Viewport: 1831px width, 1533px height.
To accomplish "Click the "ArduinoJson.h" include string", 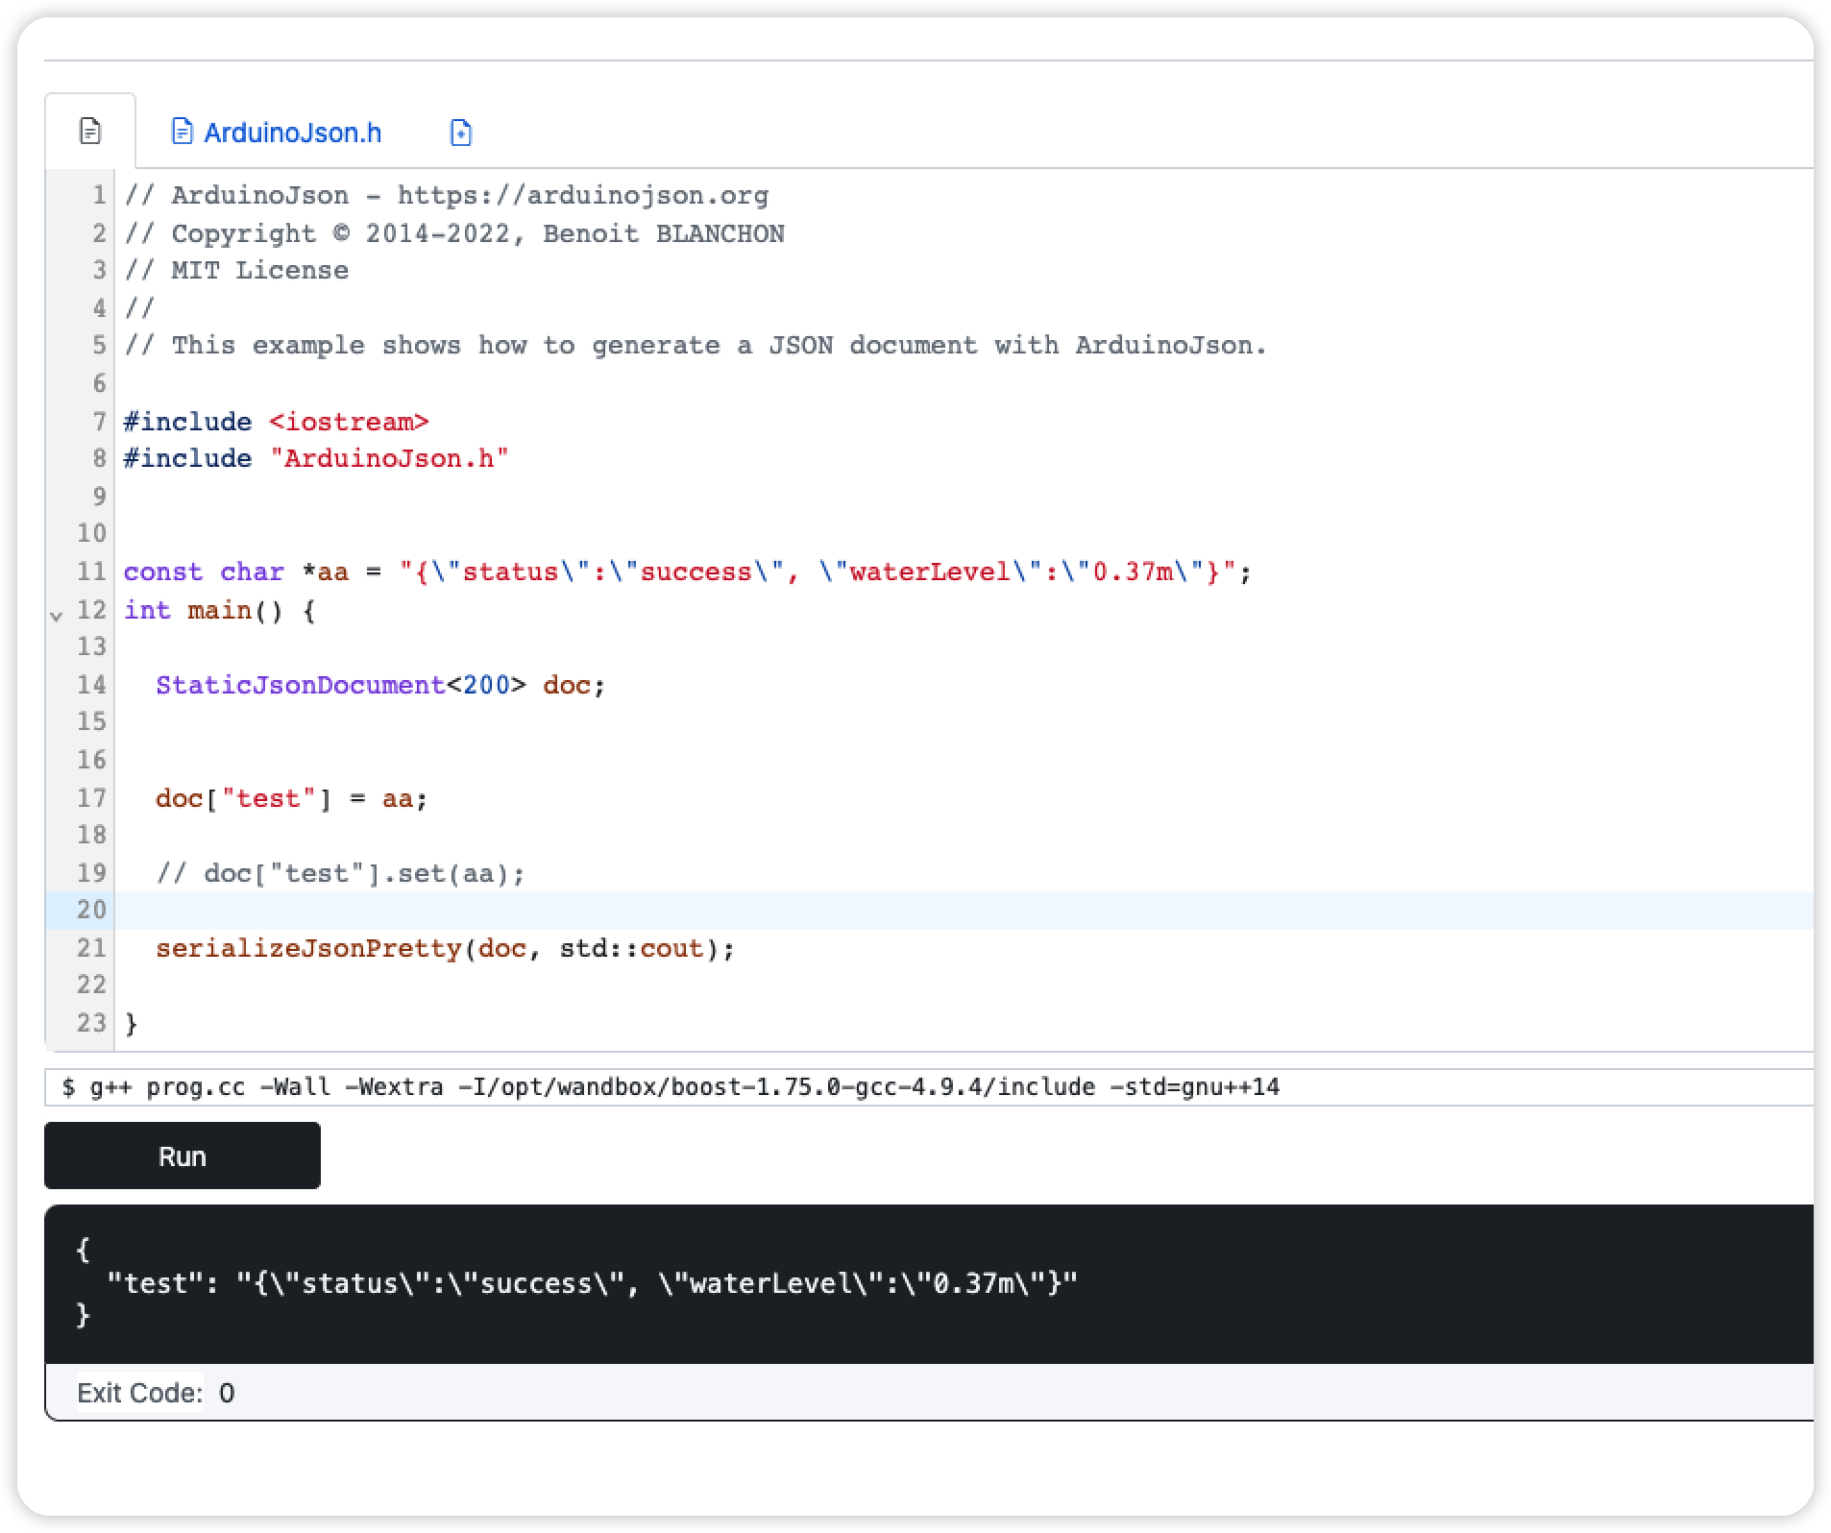I will [389, 459].
